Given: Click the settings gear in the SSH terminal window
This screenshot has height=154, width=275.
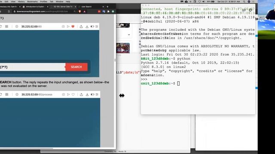Looking at the screenshot, I should tap(250, 10).
